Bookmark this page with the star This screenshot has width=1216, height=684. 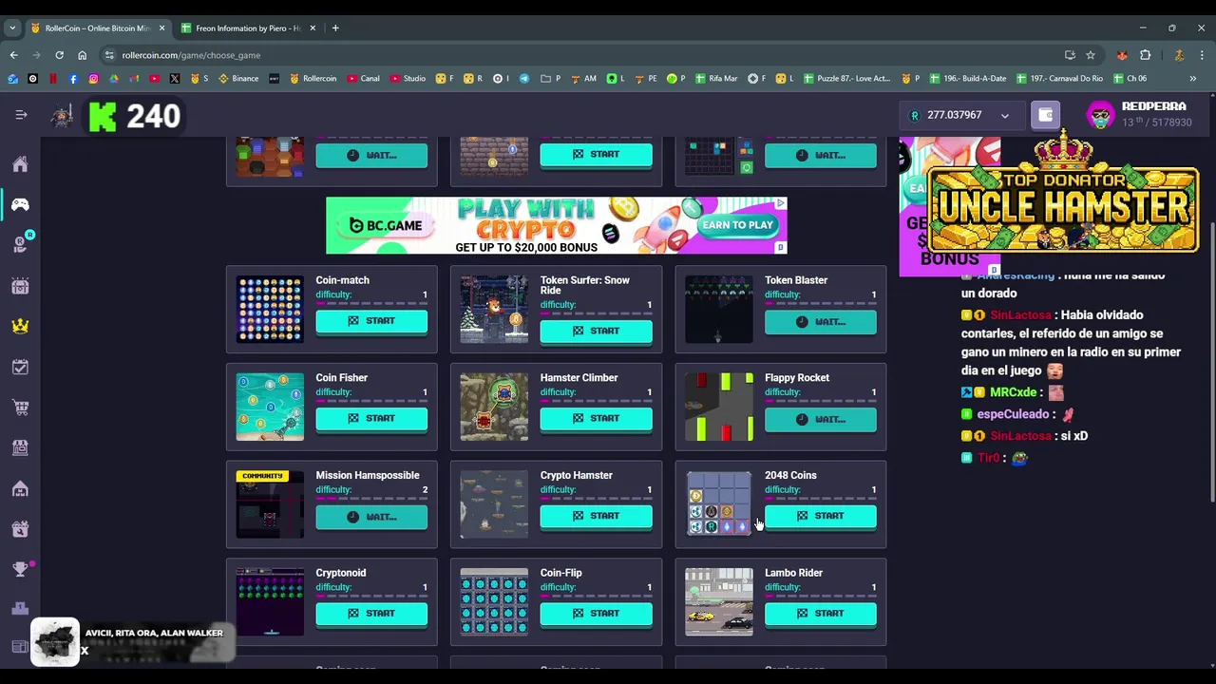1091,55
